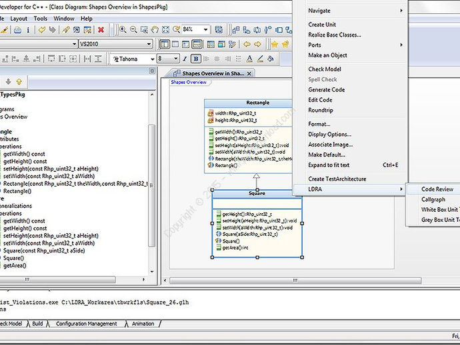Viewport: 460px width, 345px height.
Task: Click the Zoom Out magnifier icon
Action: coord(133,29)
